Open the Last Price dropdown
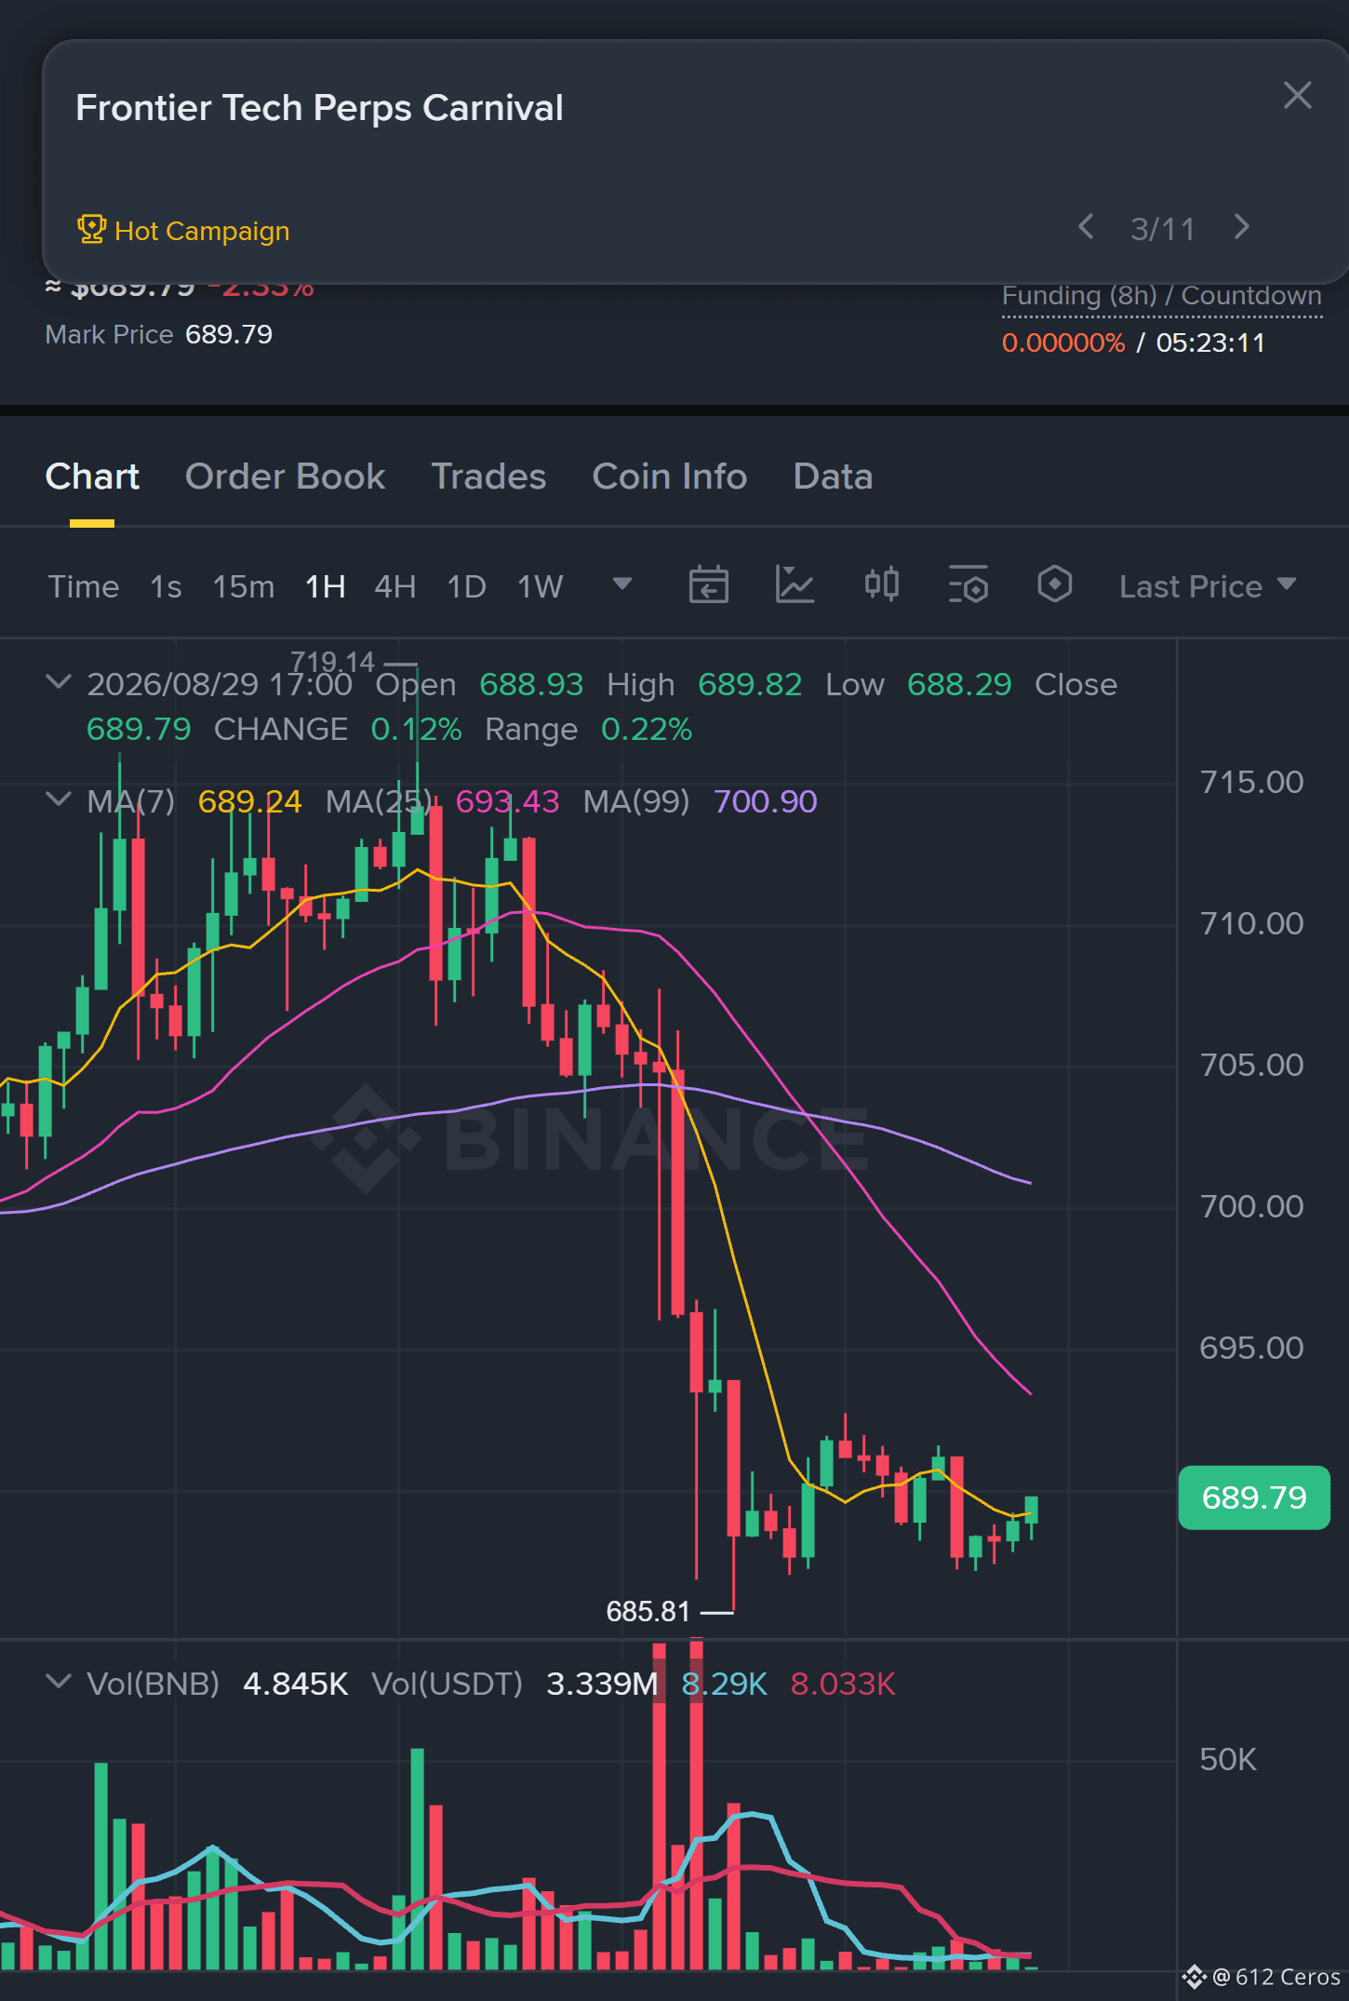Screen dimensions: 1349x2001 click(1207, 586)
